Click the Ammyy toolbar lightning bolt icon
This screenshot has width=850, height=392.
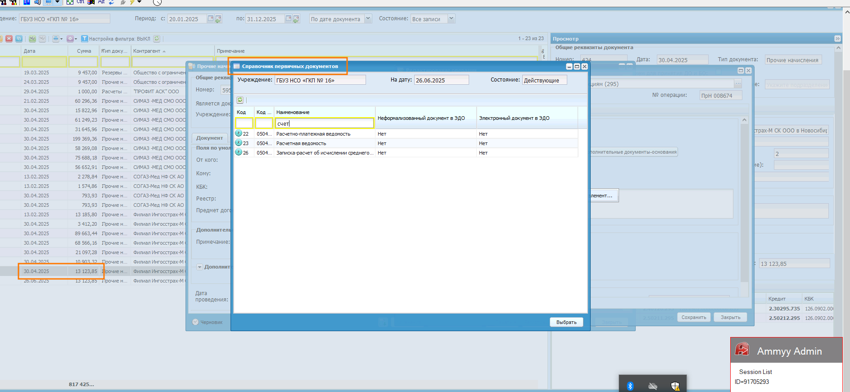coord(132,2)
